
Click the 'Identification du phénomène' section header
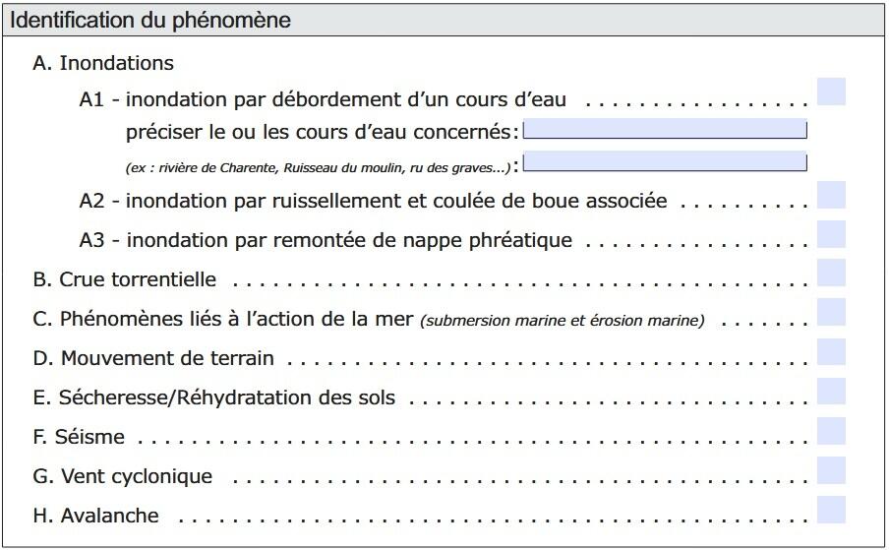150,20
